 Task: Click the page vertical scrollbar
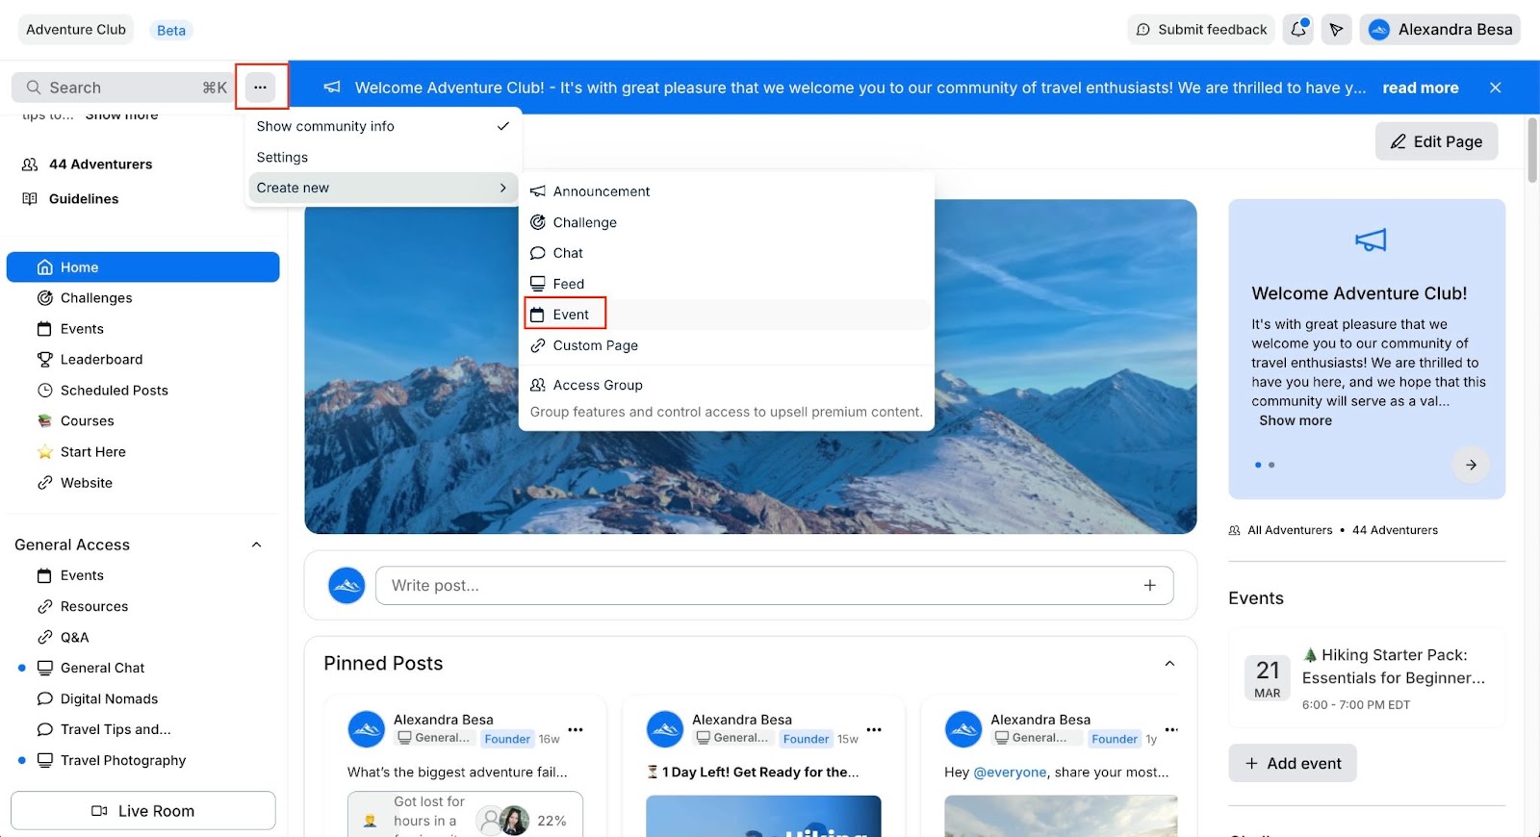1532,150
